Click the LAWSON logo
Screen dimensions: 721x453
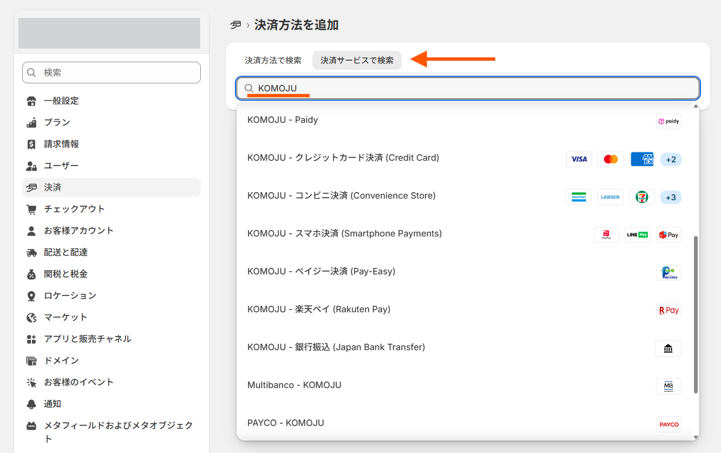(610, 197)
